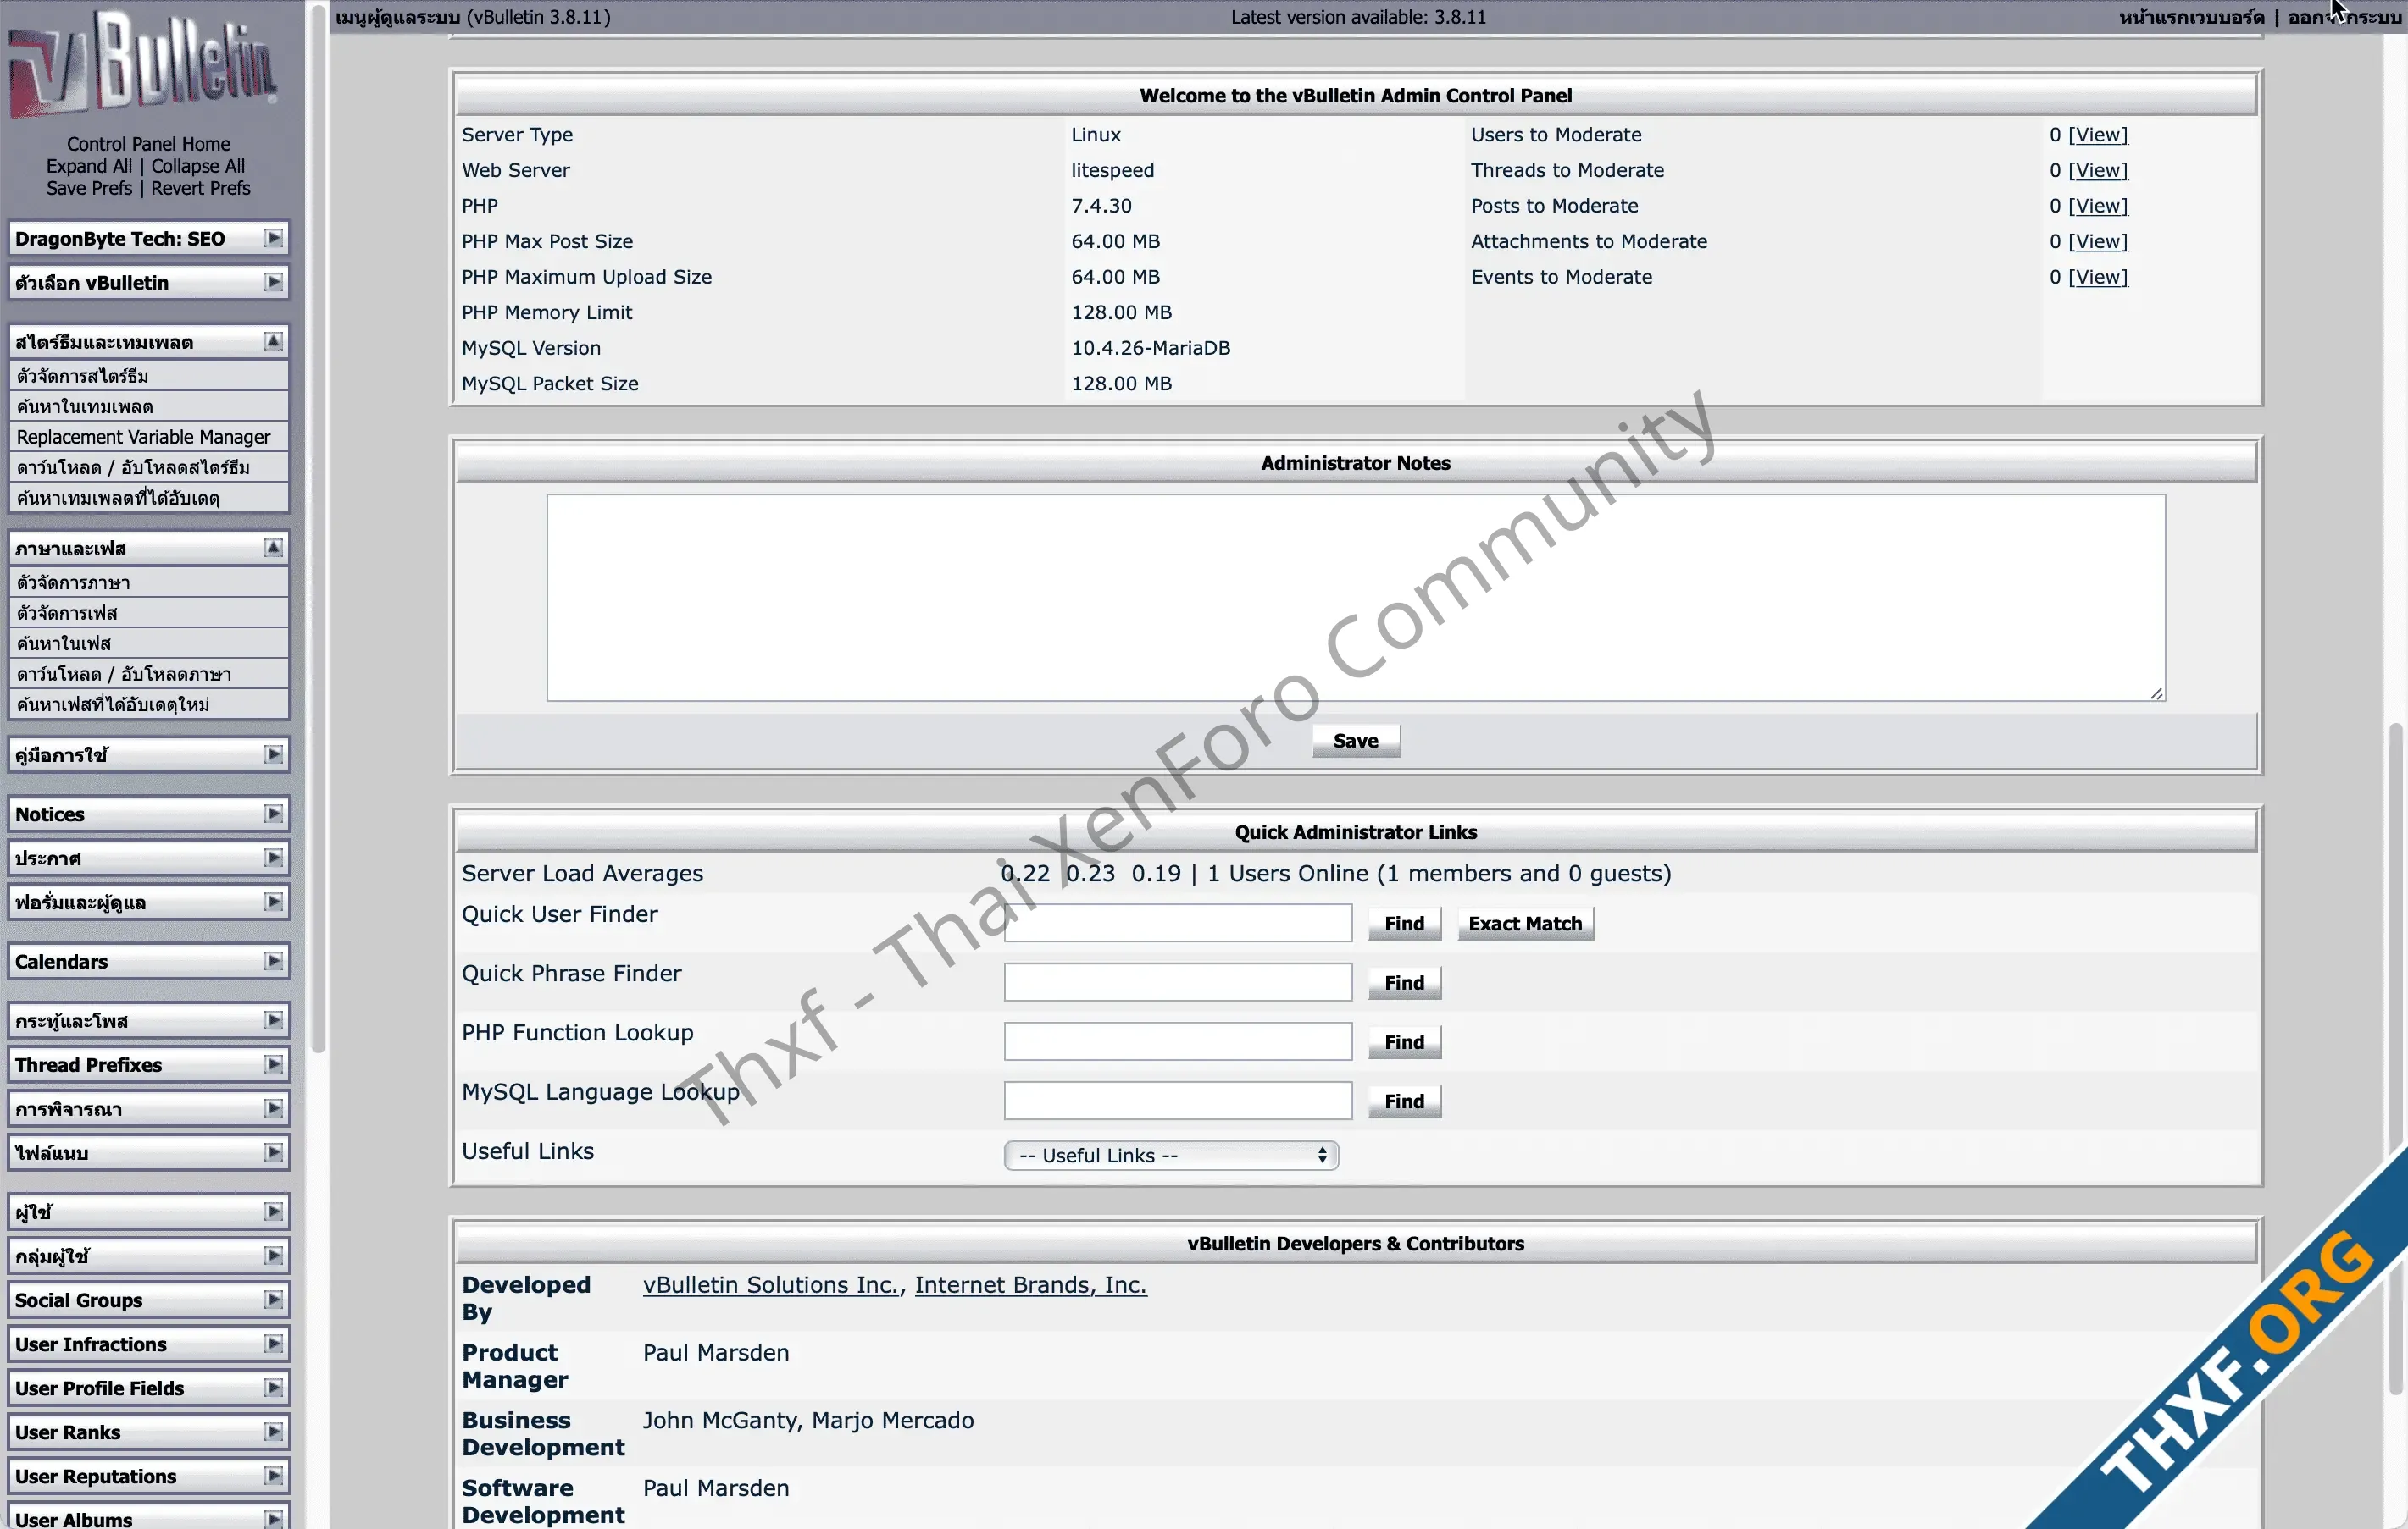View Attachments to Moderate
Viewport: 2408px width, 1529px height.
point(2097,240)
